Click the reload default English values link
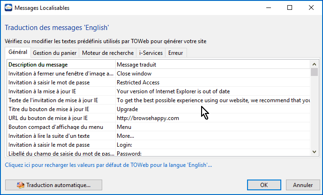 coord(108,165)
